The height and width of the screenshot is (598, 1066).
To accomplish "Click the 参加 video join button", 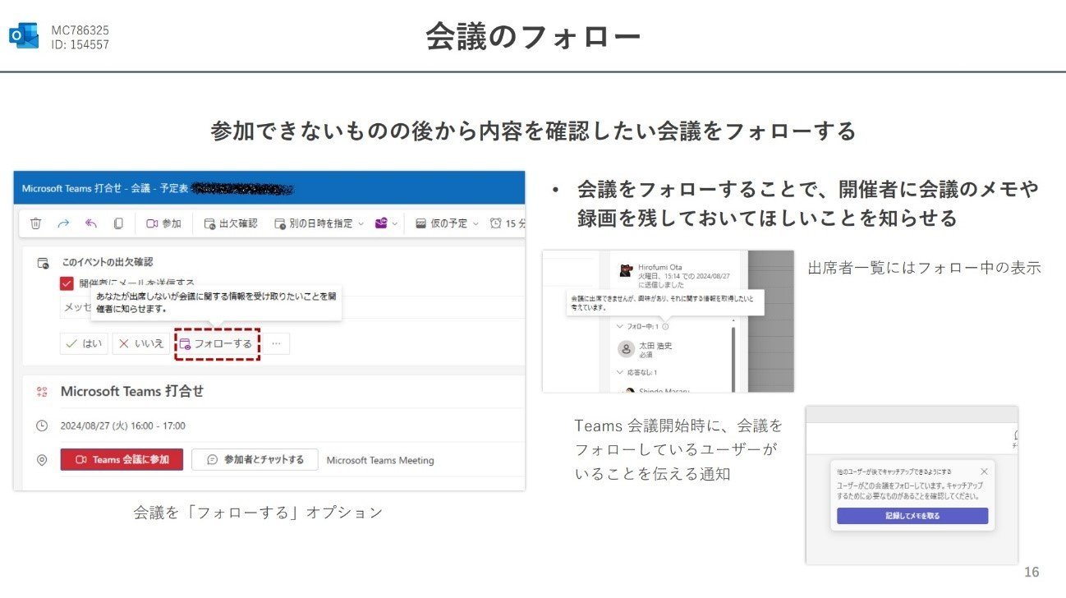I will tap(163, 223).
